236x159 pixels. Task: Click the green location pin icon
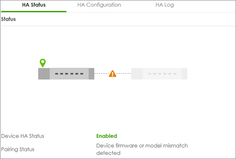tap(43, 63)
